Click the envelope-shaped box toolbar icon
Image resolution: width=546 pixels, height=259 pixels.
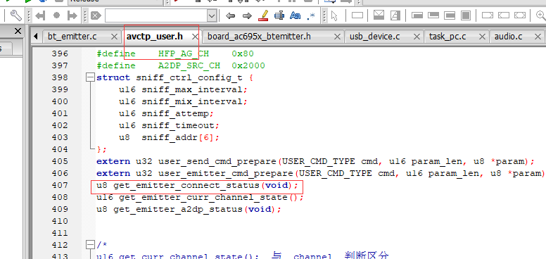pos(379,15)
